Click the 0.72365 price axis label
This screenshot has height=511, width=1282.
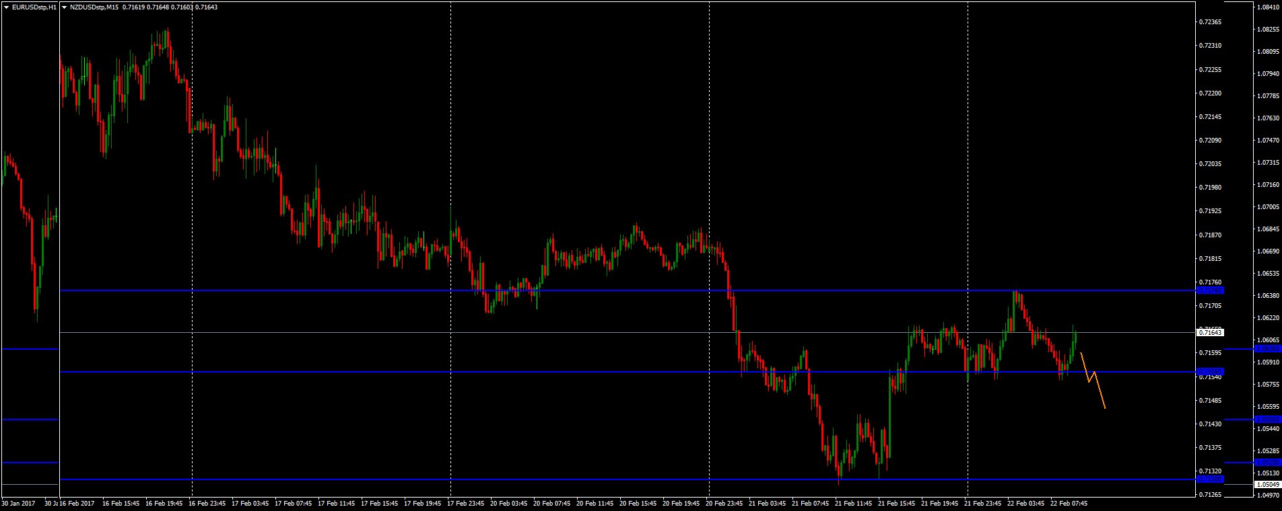coord(1210,22)
